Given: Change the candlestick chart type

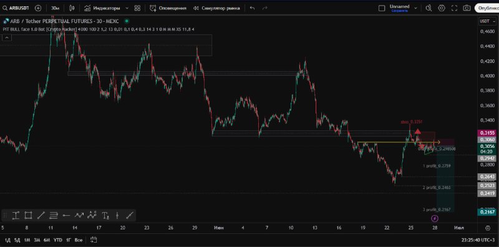Looking at the screenshot, I should 72,8.
